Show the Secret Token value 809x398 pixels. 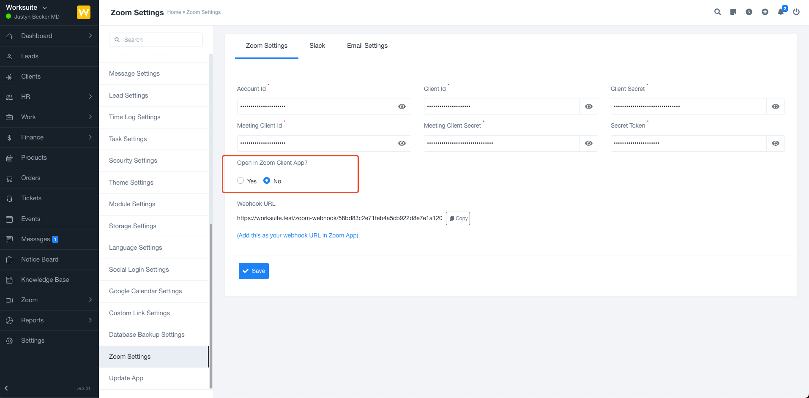tap(776, 143)
